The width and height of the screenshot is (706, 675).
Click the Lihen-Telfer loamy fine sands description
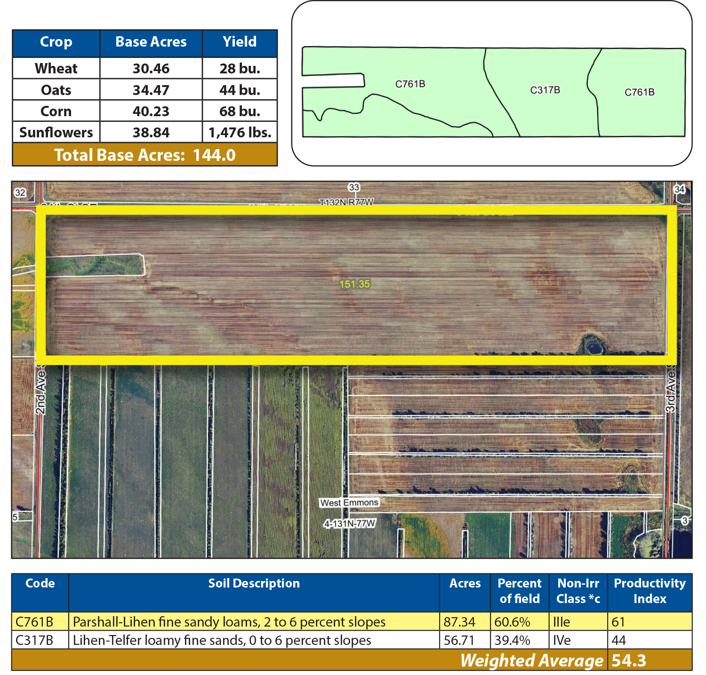click(x=222, y=640)
